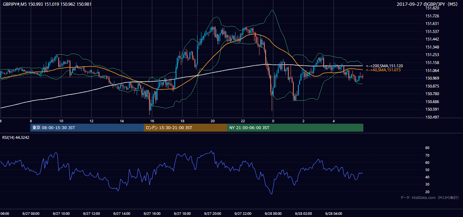Screen dimensions: 463x217
Task: Click RSI scale value 30
Action: click(x=427, y=184)
